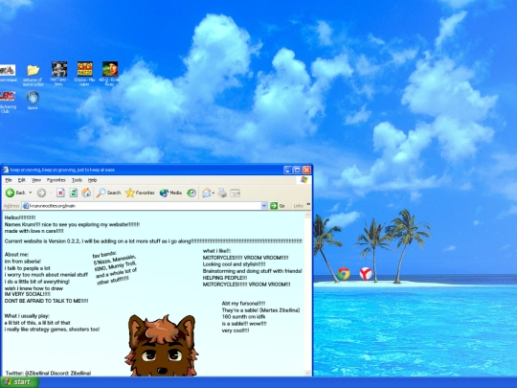Click the 'They're a sable! (Martes Zibellina)' line
Screen dimensions: 517x388
pos(260,310)
